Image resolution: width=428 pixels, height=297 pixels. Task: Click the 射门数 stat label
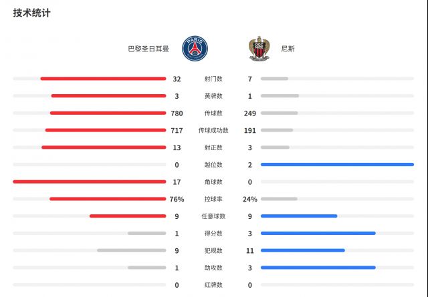click(x=214, y=79)
